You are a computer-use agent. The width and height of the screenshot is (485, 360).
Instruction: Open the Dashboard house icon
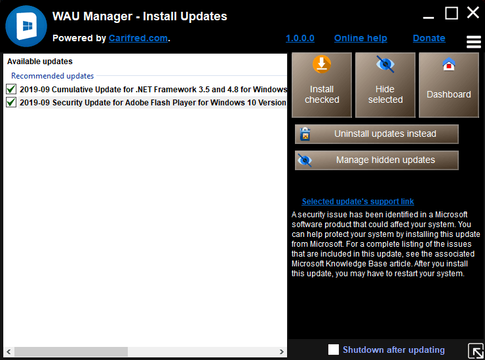click(x=449, y=65)
